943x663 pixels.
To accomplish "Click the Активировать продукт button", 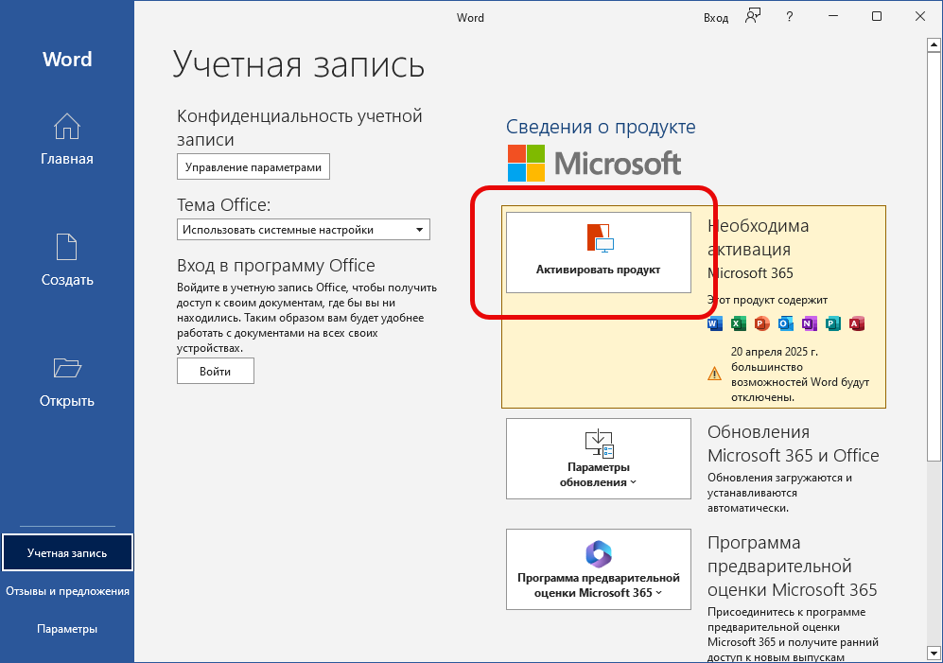I will [x=599, y=253].
